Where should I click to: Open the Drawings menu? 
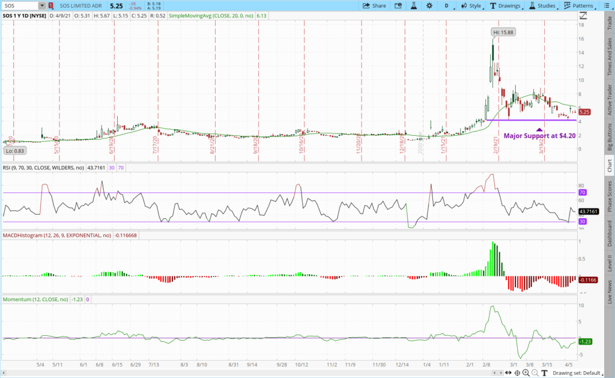(x=506, y=6)
